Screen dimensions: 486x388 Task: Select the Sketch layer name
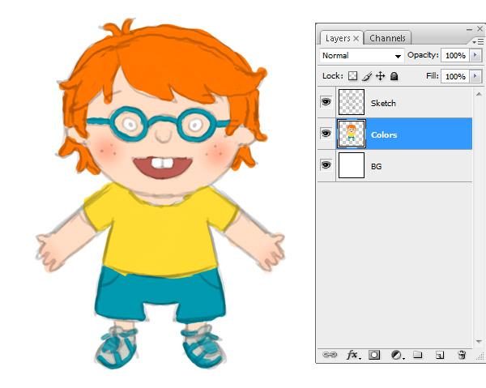click(x=383, y=103)
